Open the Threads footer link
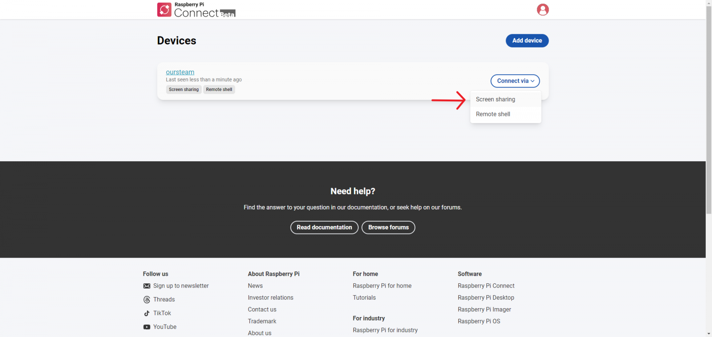The image size is (712, 337). pos(164,300)
